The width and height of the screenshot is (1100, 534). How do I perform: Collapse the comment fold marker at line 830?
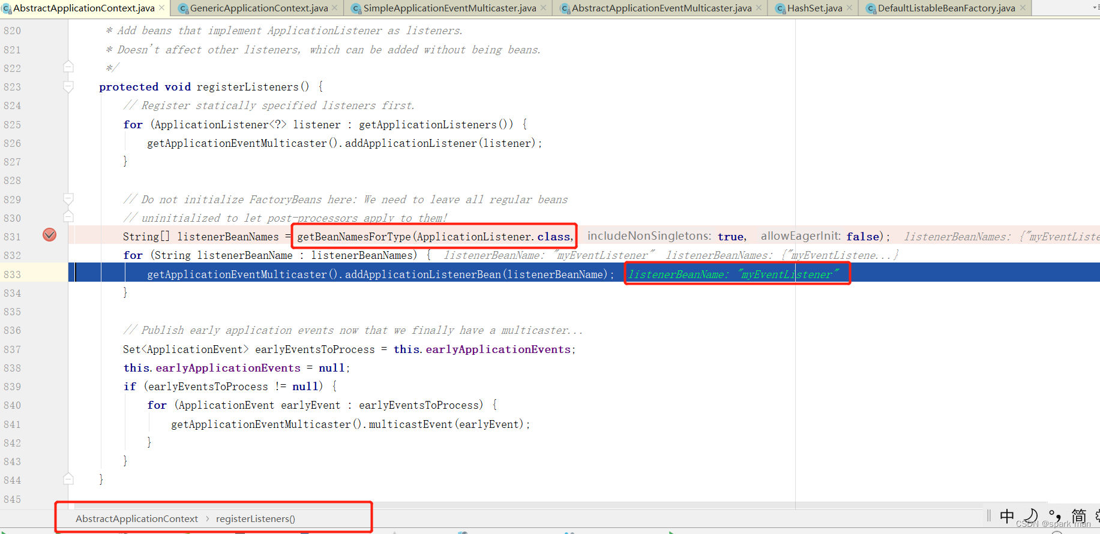click(68, 217)
